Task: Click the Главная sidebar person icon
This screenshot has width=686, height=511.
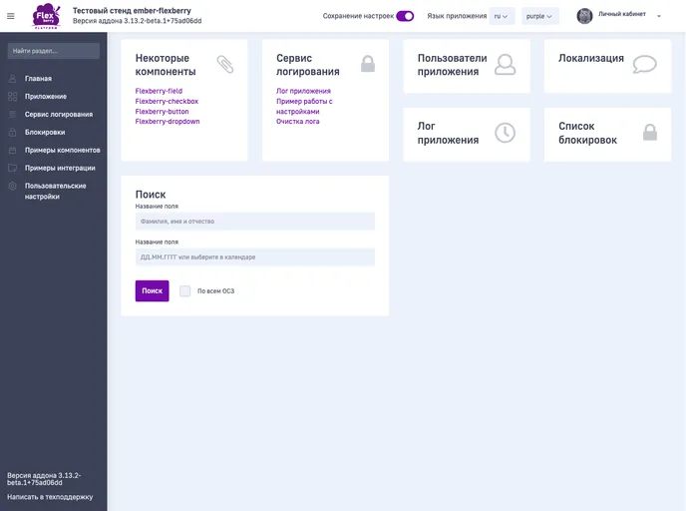Action: point(12,79)
